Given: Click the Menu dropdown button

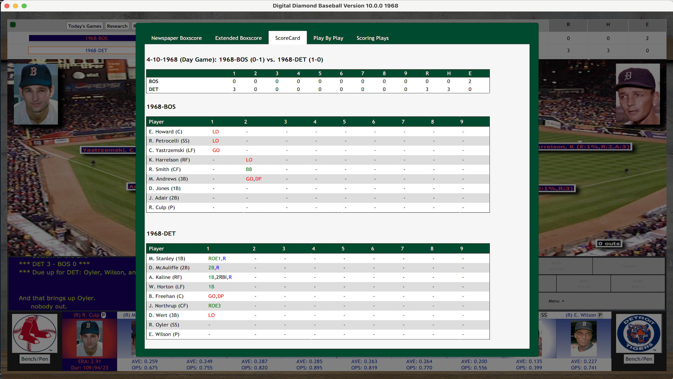Looking at the screenshot, I should 555,301.
